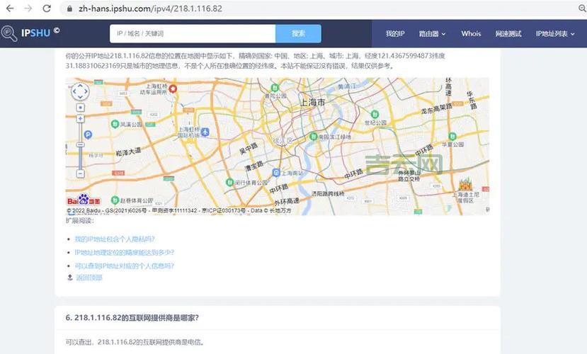Viewport: 587px width, 354px height.
Task: Click the 华夏公园 park icon
Action: 452,136
